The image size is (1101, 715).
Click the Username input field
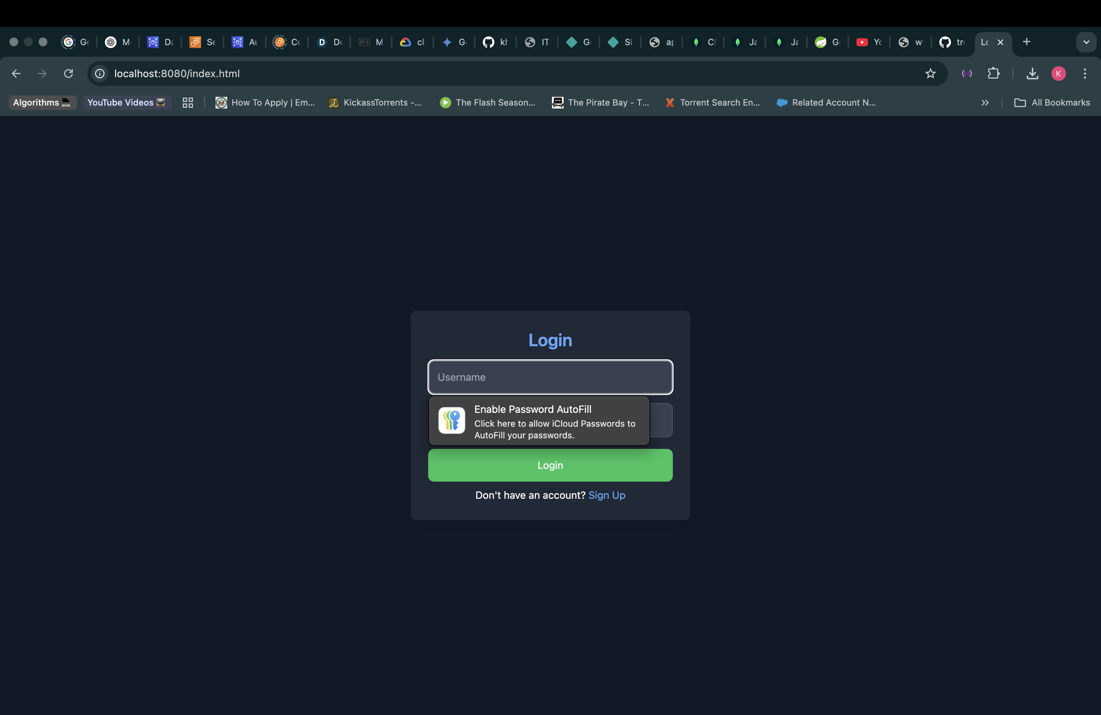(x=550, y=378)
